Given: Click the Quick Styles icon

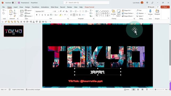Looking at the screenshot, I should click(119, 11).
